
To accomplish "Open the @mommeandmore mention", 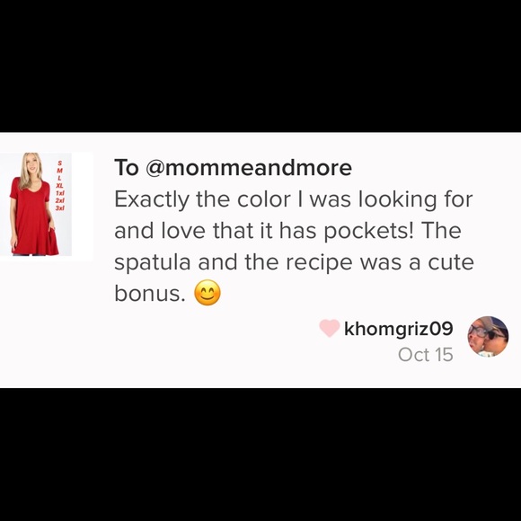I will 249,168.
